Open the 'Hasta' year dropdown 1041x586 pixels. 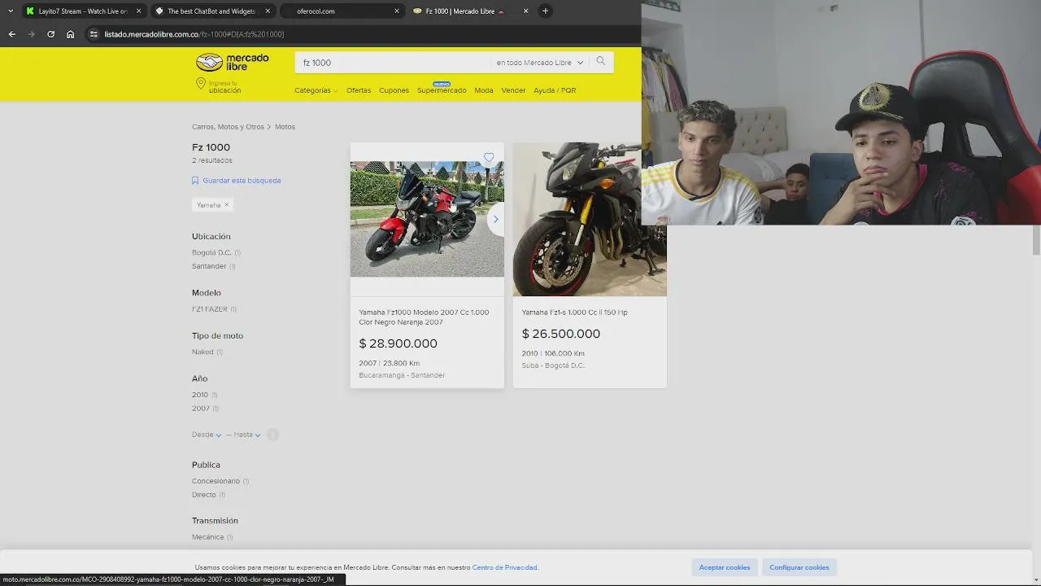[247, 435]
